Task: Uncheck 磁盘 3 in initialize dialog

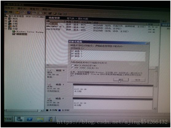Action: [72, 56]
